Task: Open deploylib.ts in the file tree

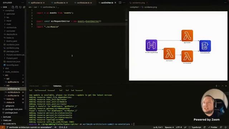Action: (12, 34)
